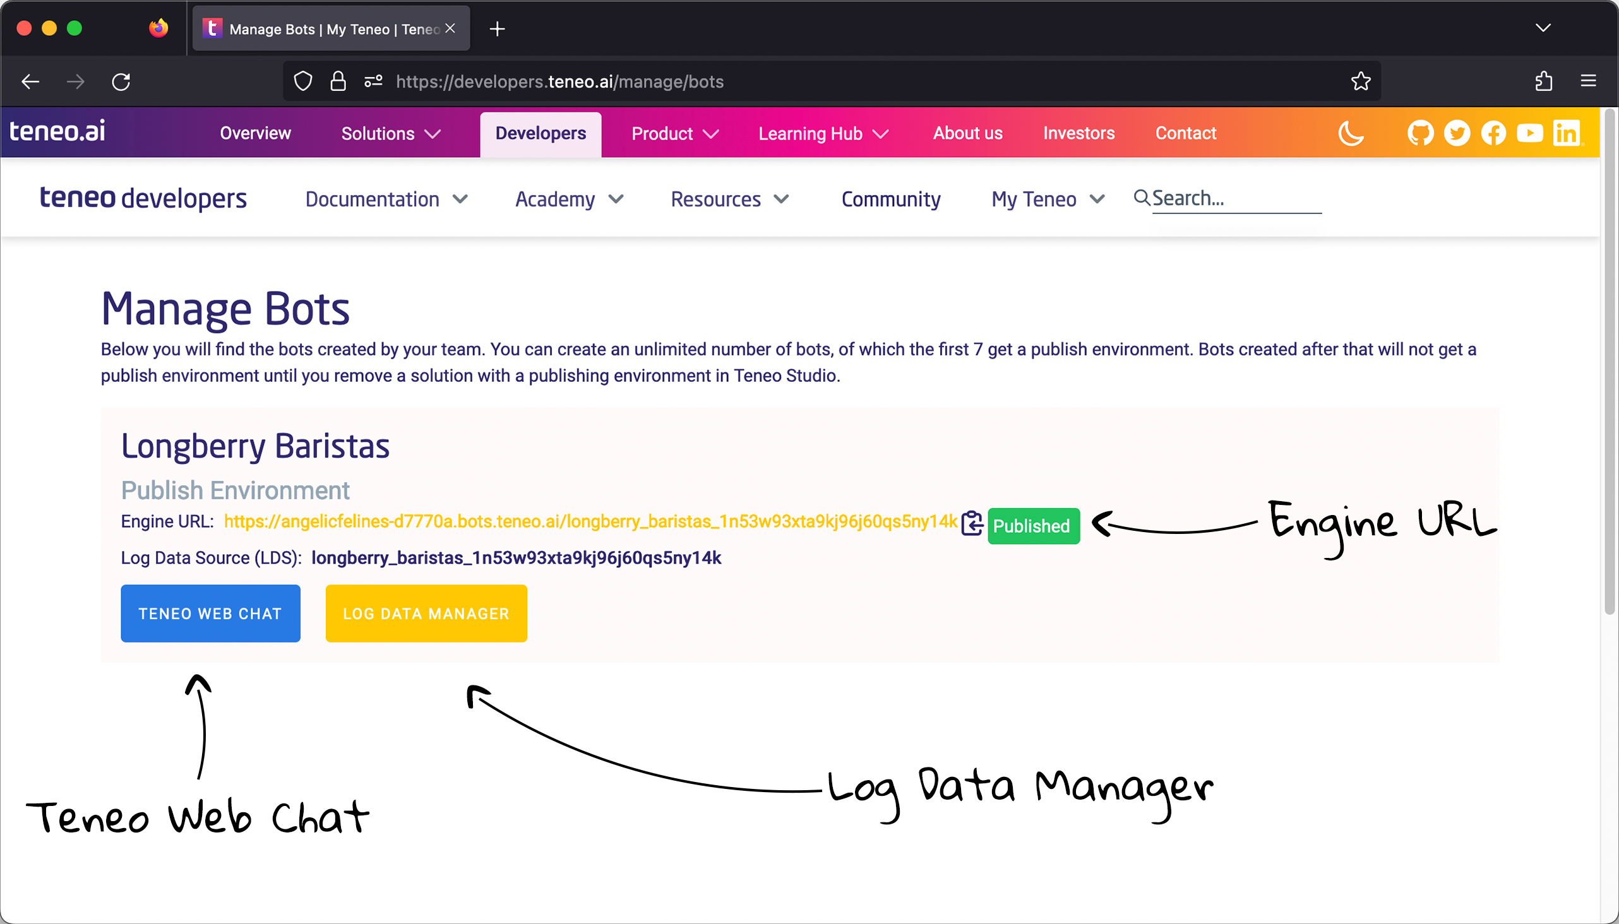Bookmark this page with star icon
Viewport: 1619px width, 924px height.
pyautogui.click(x=1361, y=81)
